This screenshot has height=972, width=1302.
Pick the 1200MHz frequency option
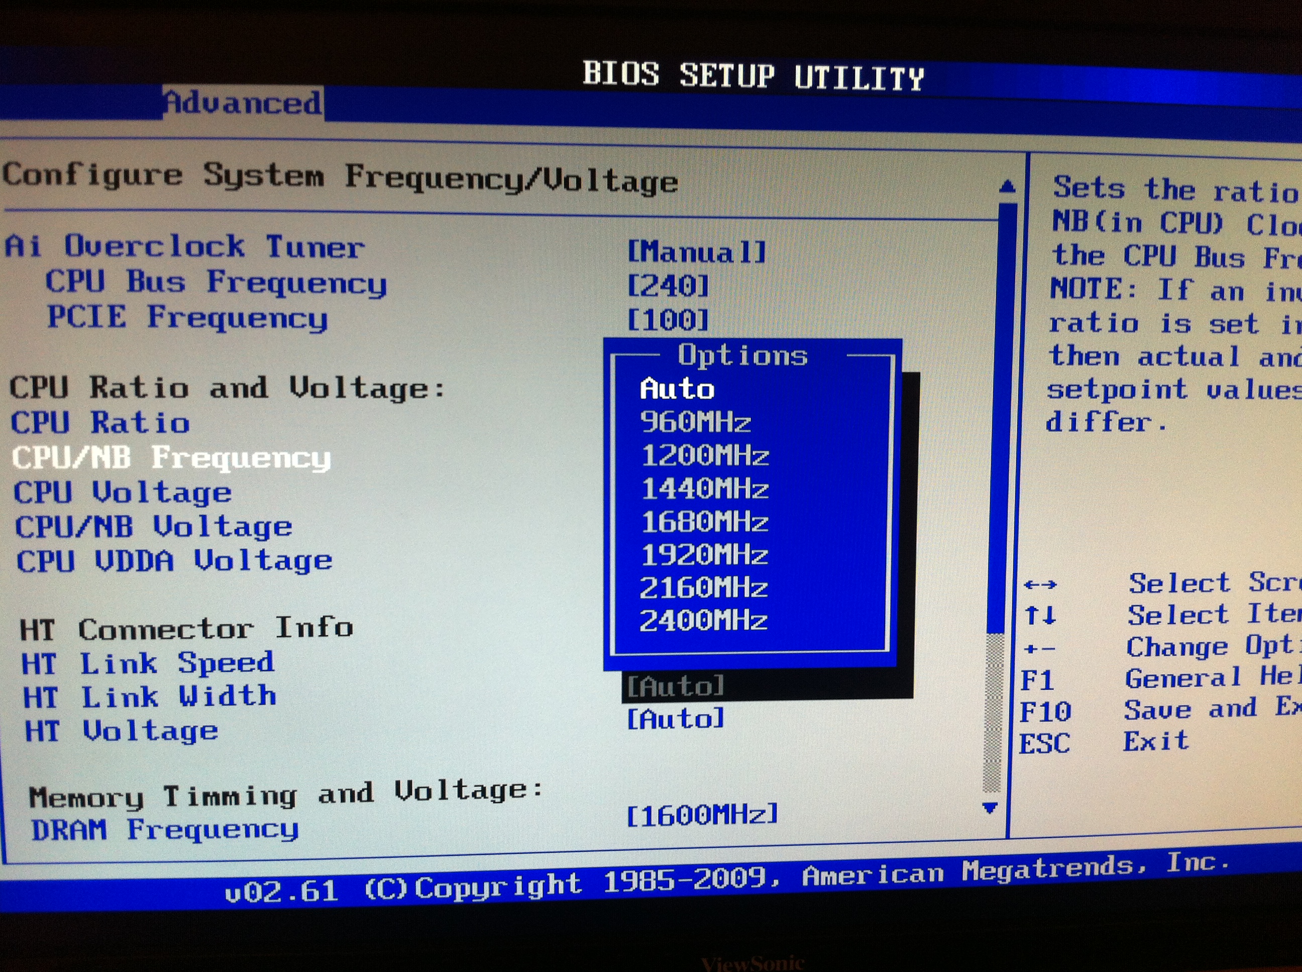[x=705, y=455]
